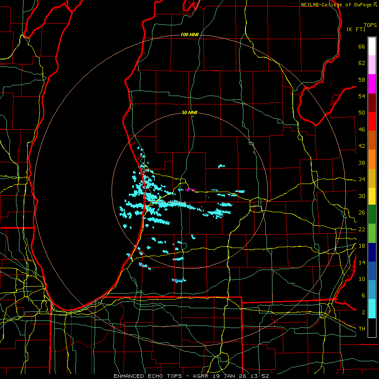The width and height of the screenshot is (379, 379).
Task: Pick the dark orange legend swatch
Action: 372,140
